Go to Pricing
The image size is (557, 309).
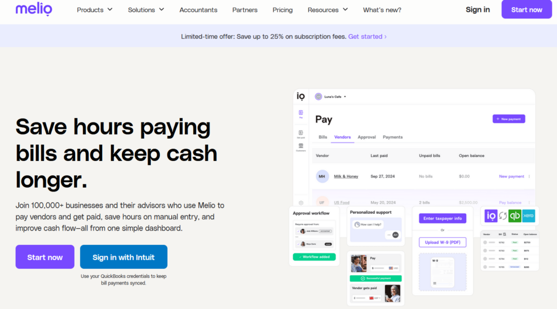(282, 10)
